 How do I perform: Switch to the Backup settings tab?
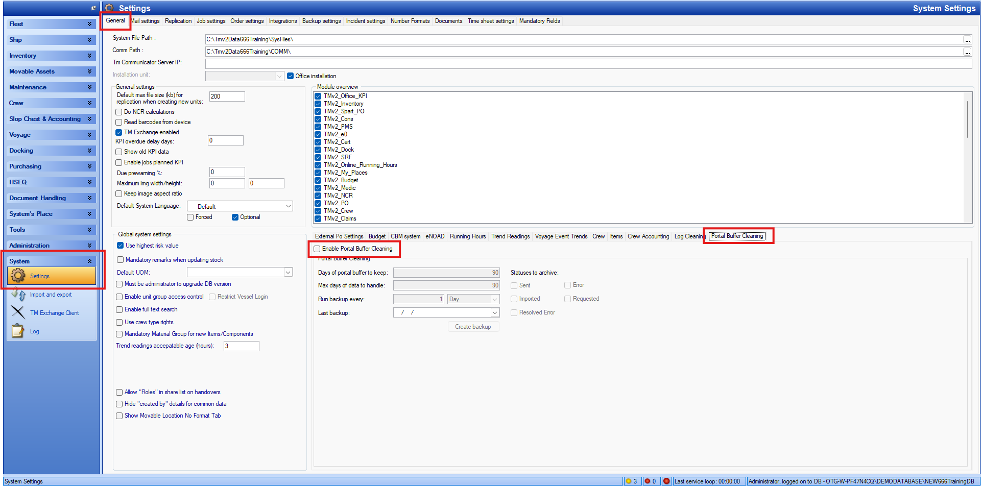point(321,21)
